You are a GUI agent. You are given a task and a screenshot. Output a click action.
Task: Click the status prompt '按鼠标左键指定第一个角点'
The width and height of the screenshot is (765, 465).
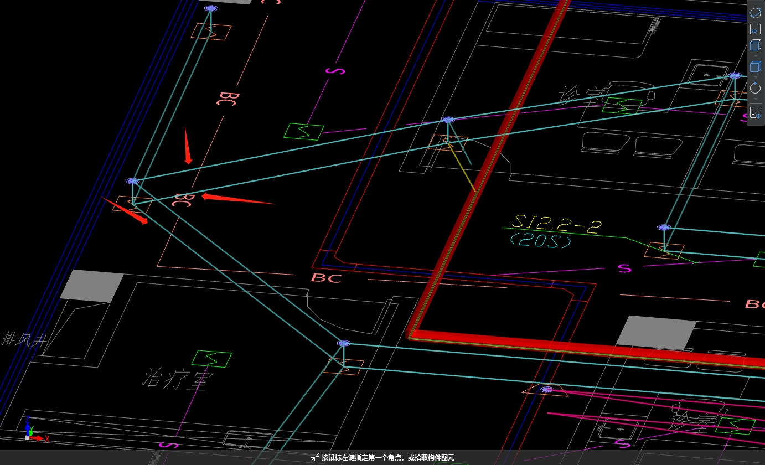coord(363,458)
